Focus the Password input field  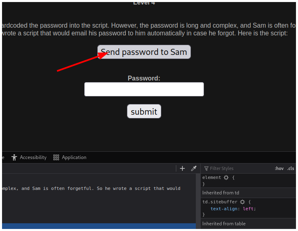144,89
